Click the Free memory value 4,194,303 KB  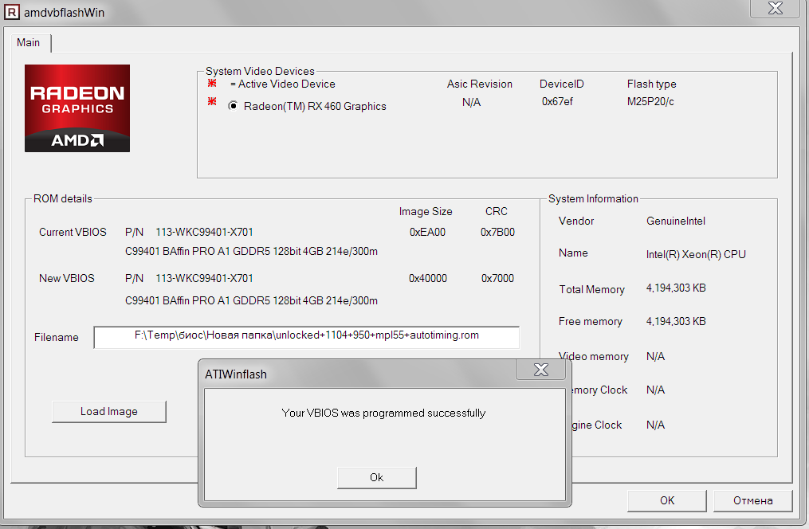676,321
